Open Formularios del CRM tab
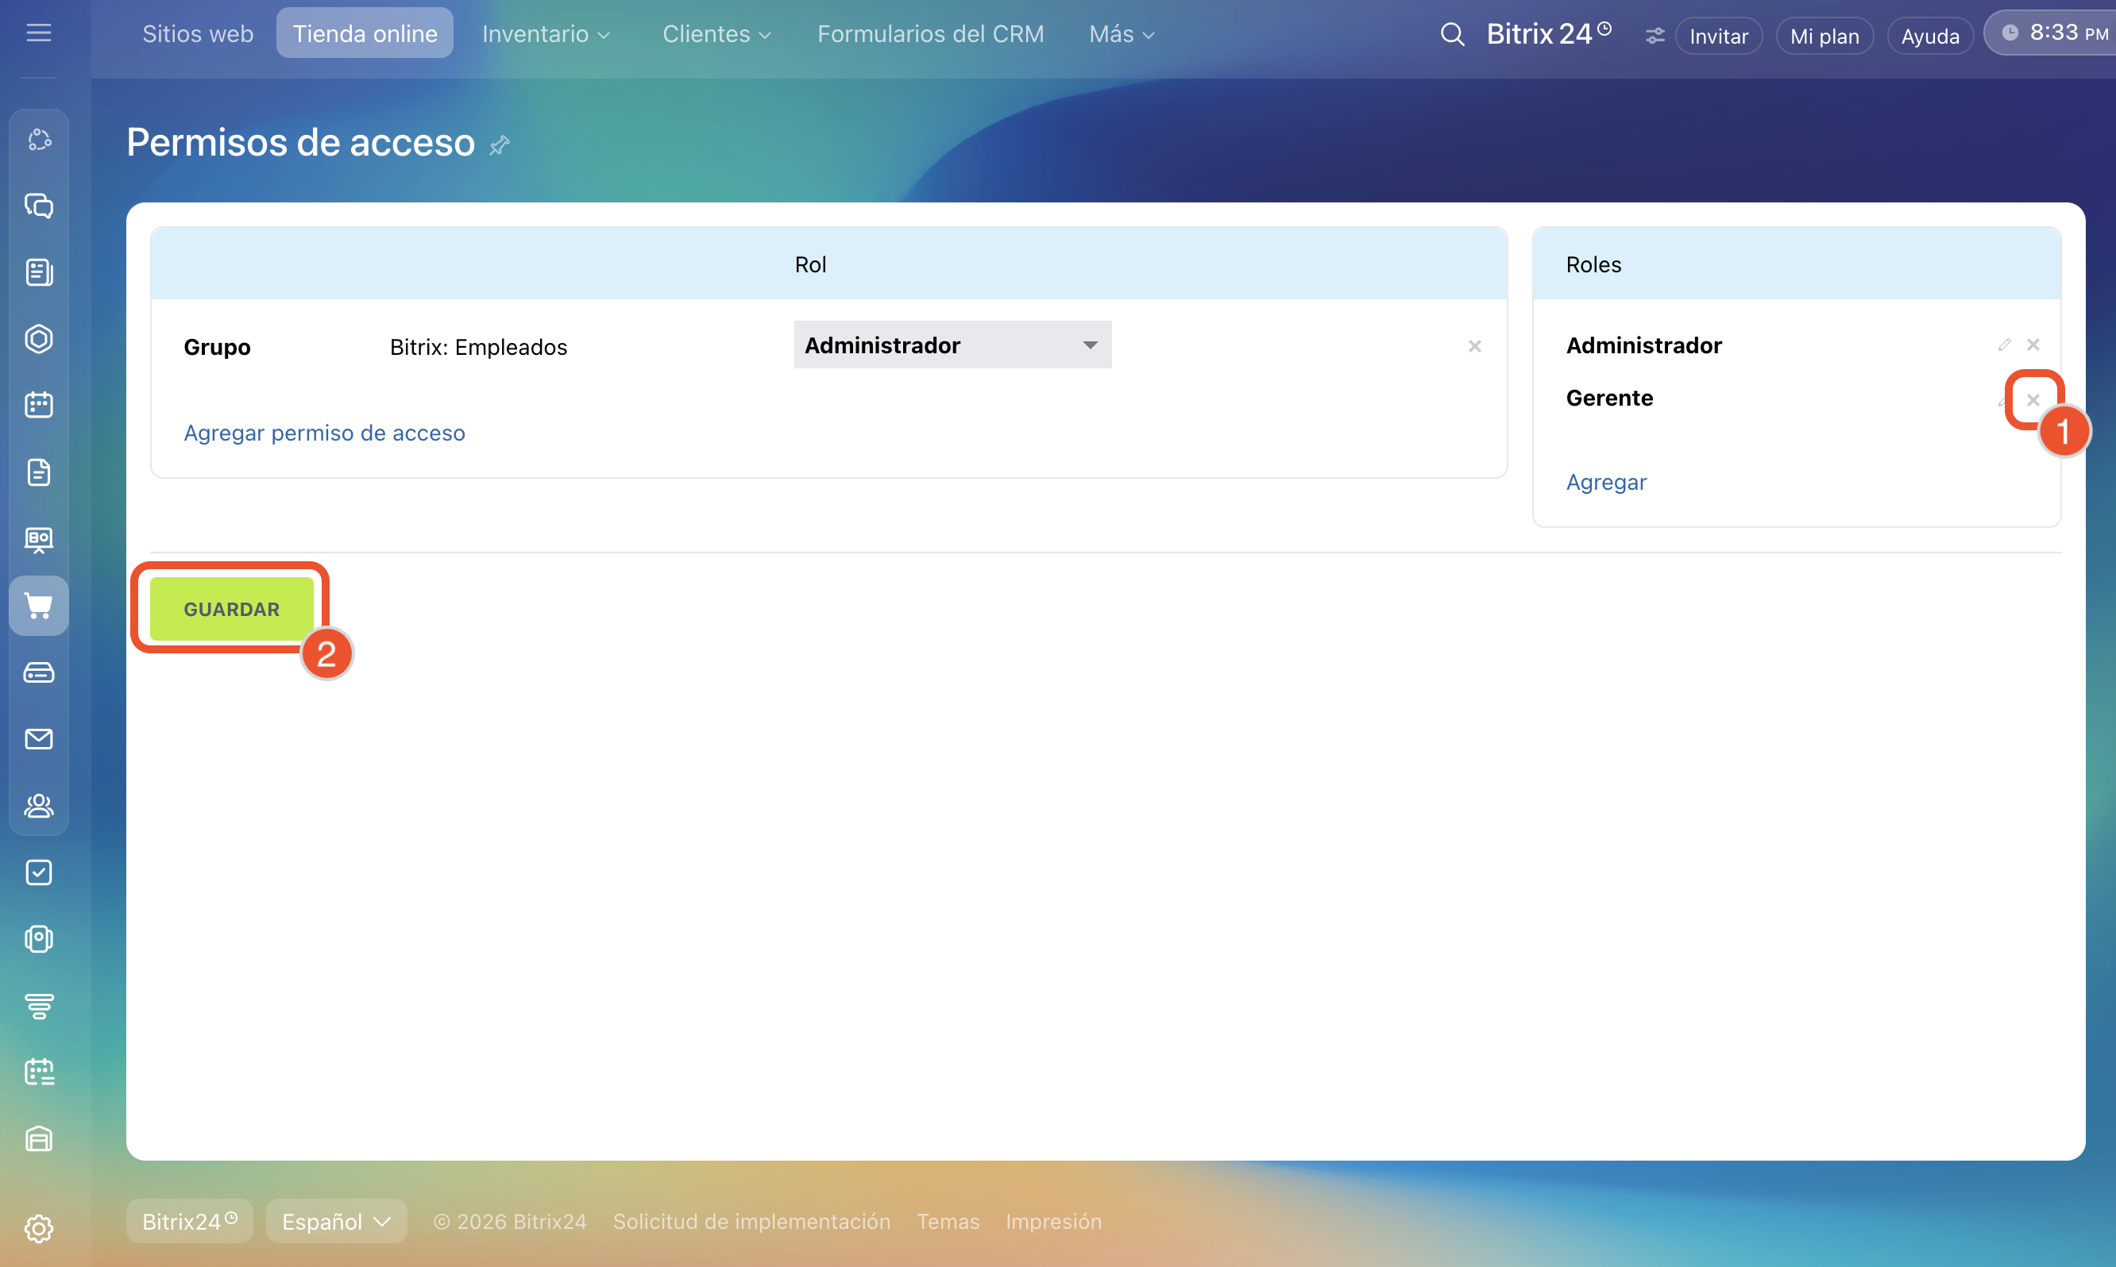Viewport: 2116px width, 1267px height. tap(930, 34)
